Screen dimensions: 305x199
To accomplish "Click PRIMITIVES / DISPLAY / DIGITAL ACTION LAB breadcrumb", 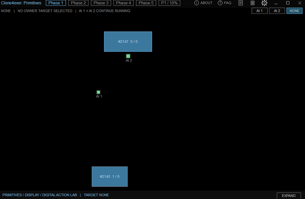I will [x=40, y=195].
